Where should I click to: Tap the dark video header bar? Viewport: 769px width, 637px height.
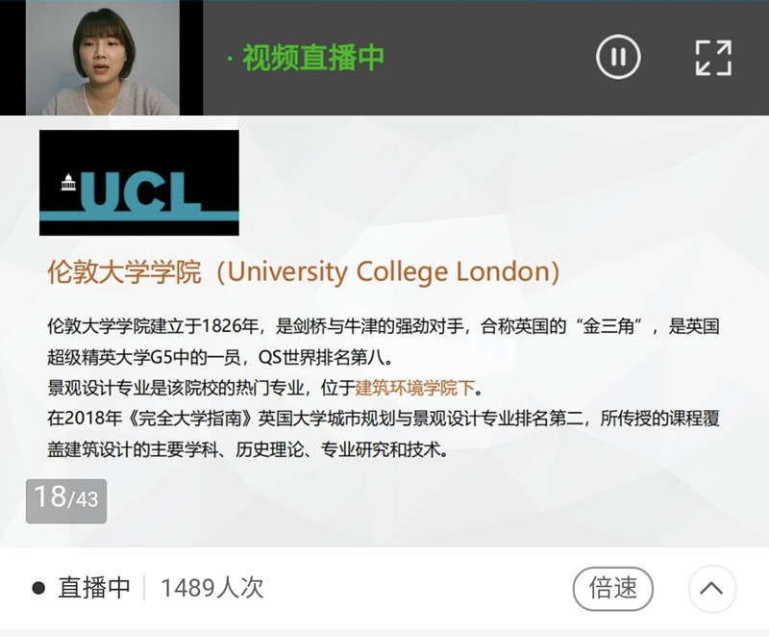(x=485, y=58)
